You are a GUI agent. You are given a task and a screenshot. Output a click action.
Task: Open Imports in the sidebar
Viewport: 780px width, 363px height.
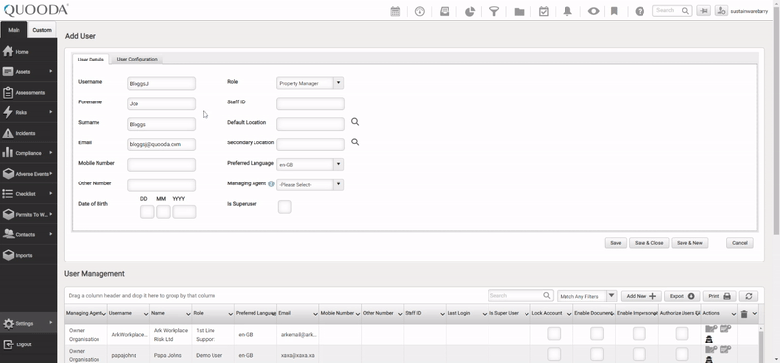(x=28, y=255)
